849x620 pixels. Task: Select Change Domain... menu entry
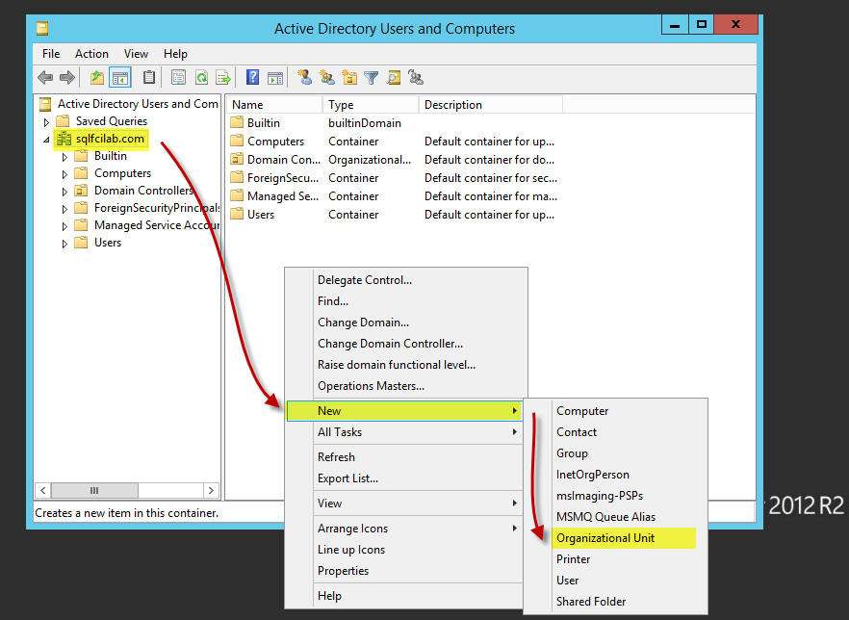click(404, 323)
